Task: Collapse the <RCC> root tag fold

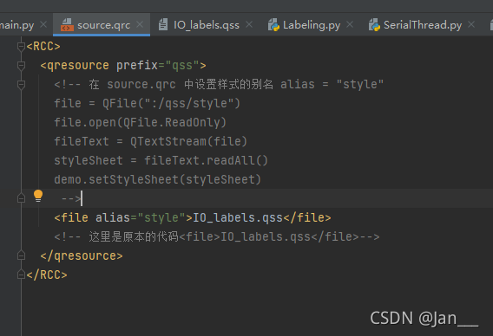Action: (21, 47)
